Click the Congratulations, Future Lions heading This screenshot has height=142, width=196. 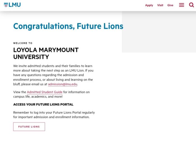coord(68,26)
